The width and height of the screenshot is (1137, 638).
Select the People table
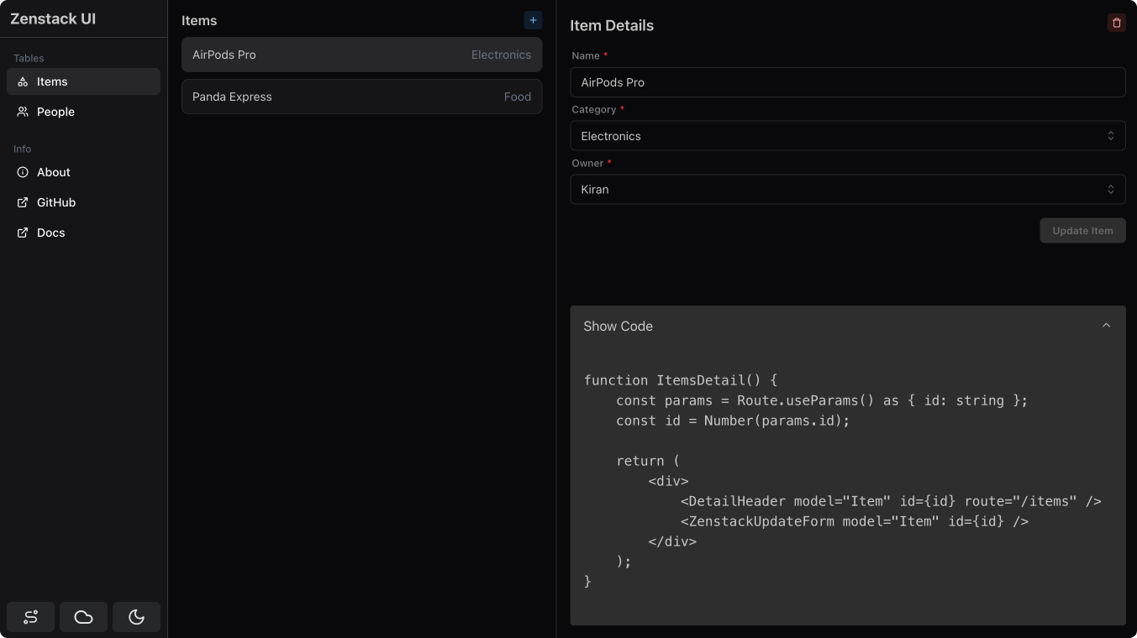(x=55, y=112)
